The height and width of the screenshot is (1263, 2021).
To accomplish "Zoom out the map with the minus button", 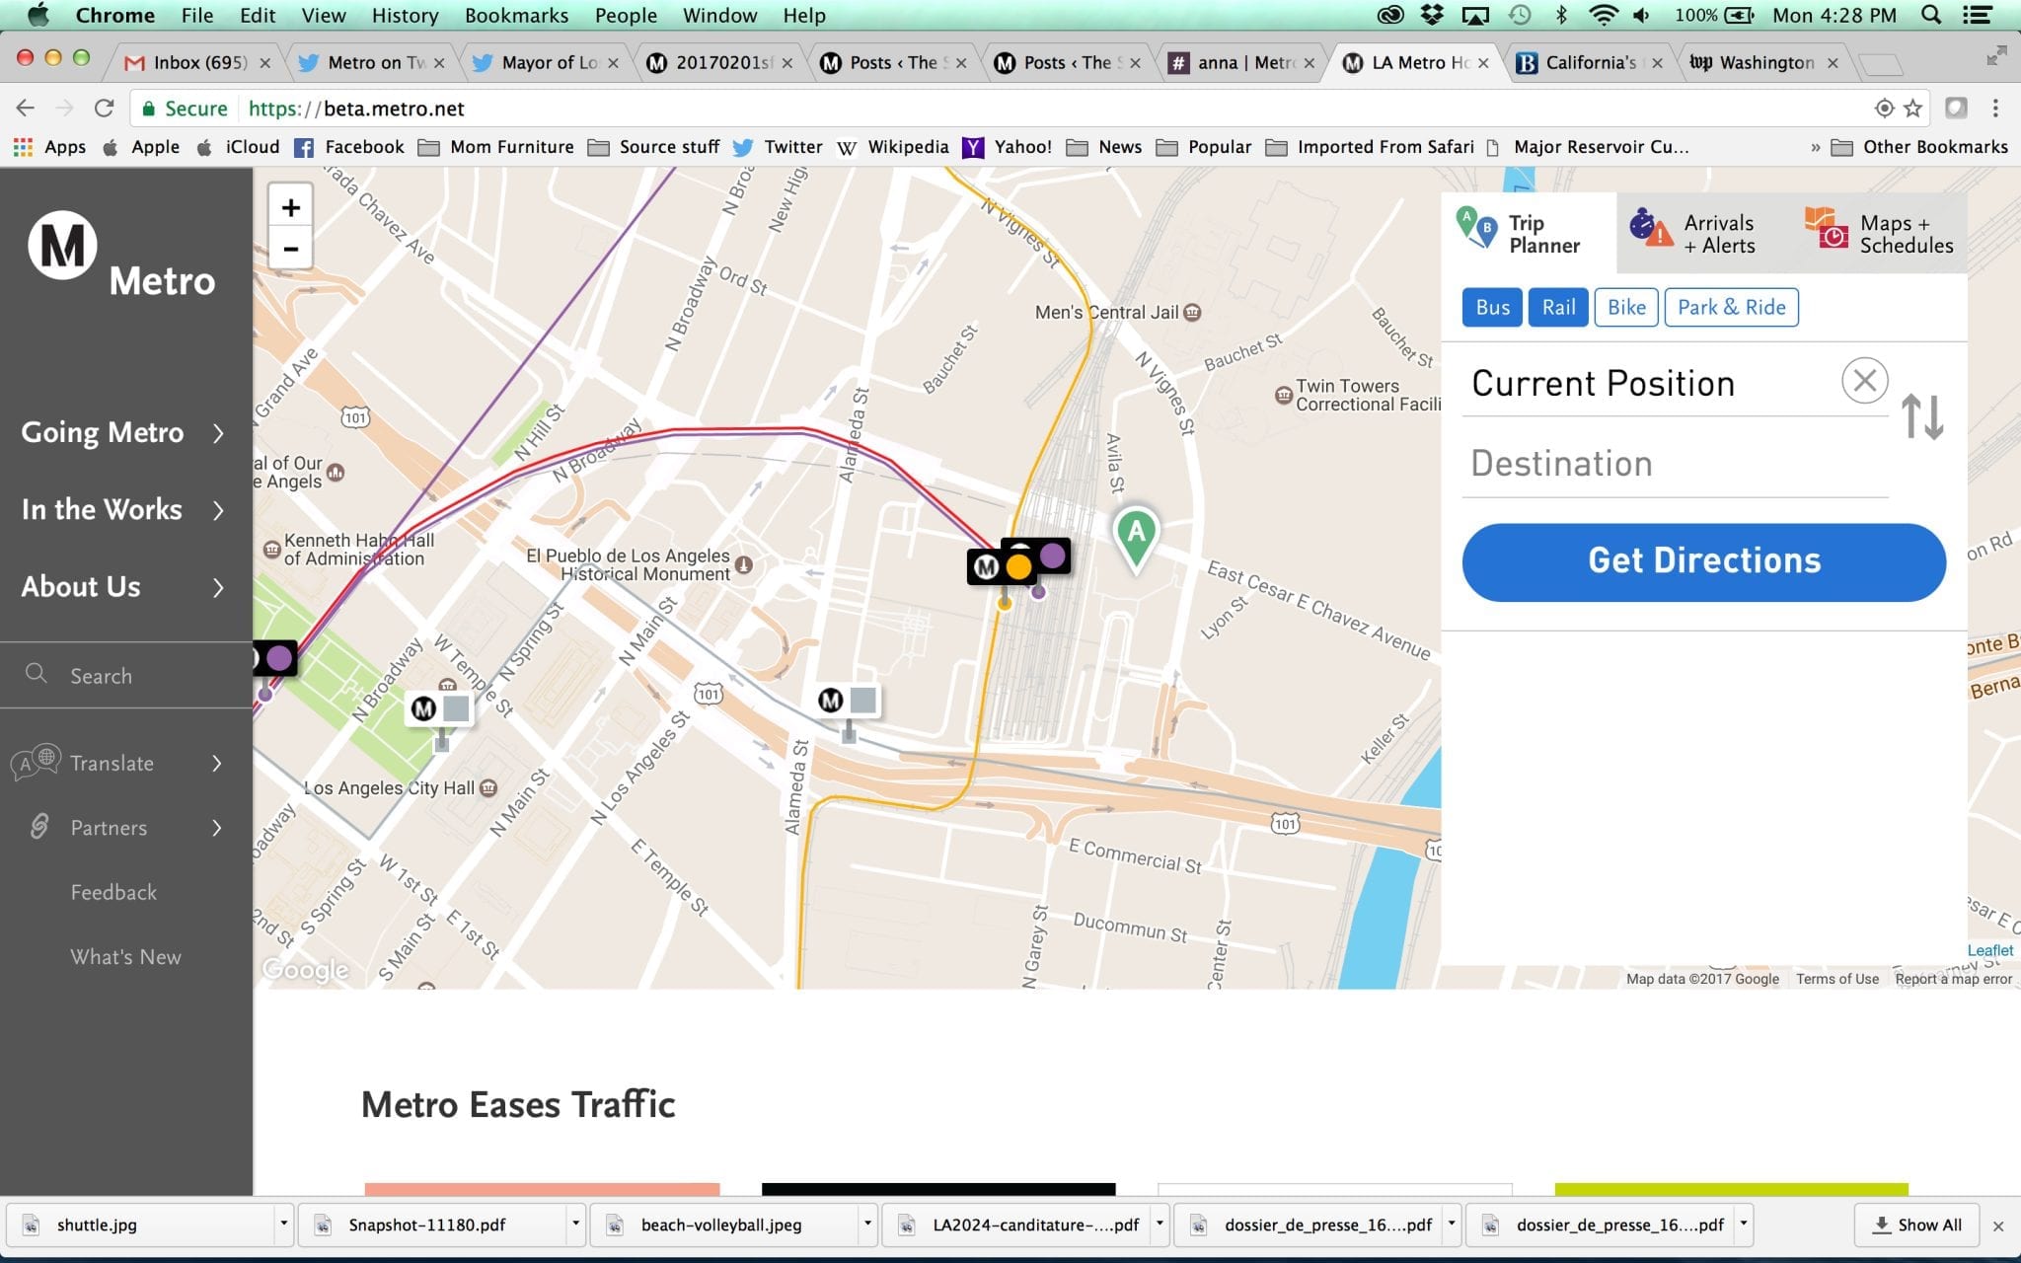I will (x=290, y=249).
